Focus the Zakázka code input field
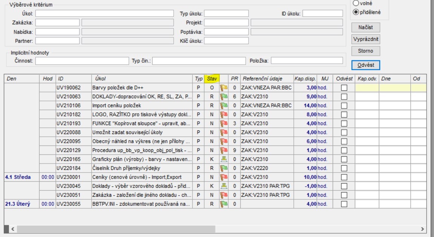434x237 pixels. (x=57, y=23)
